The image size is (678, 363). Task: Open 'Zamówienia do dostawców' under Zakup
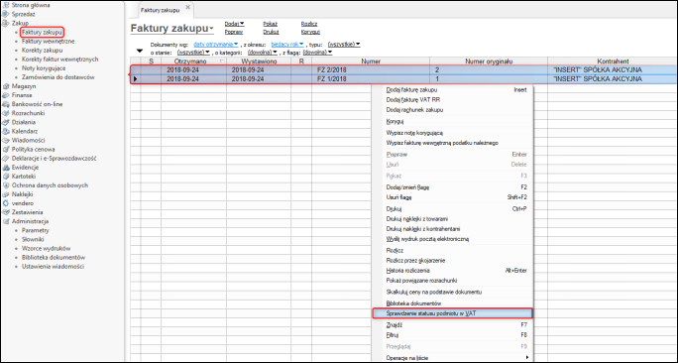click(x=57, y=77)
